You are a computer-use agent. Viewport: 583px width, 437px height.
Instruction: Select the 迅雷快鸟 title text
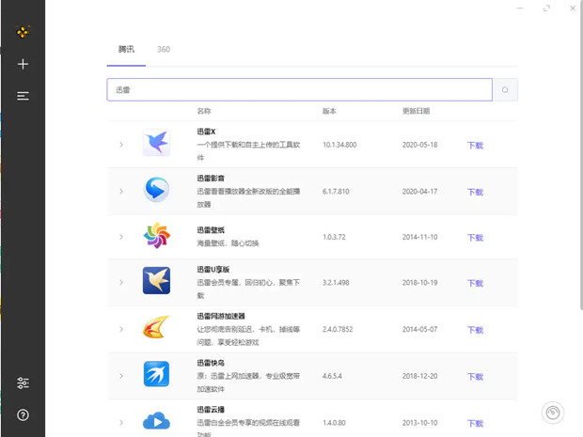click(x=211, y=363)
